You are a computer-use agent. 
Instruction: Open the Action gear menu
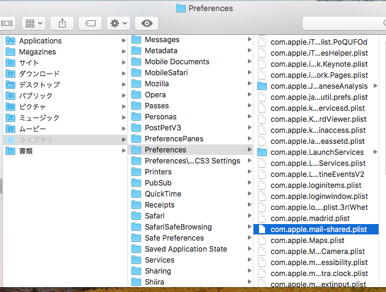[x=118, y=23]
